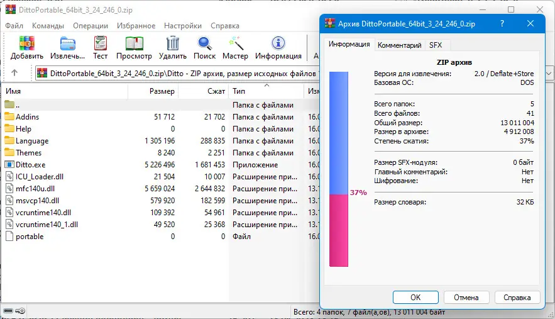Select the msvcp140.dll file icon

click(x=9, y=201)
